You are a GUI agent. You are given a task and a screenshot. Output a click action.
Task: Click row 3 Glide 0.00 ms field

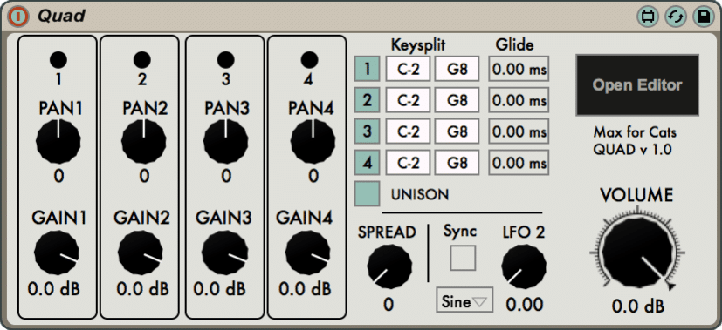519,131
